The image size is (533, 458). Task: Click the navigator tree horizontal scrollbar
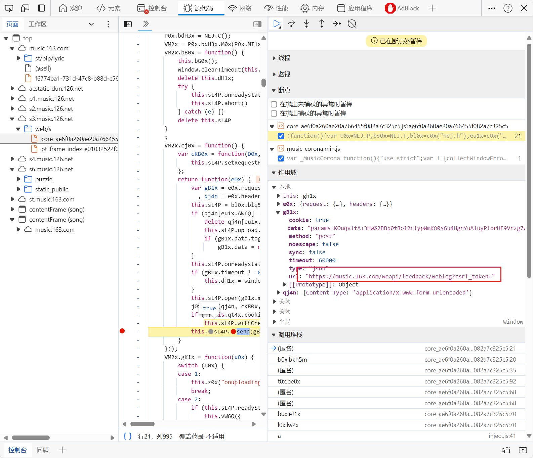pos(31,438)
